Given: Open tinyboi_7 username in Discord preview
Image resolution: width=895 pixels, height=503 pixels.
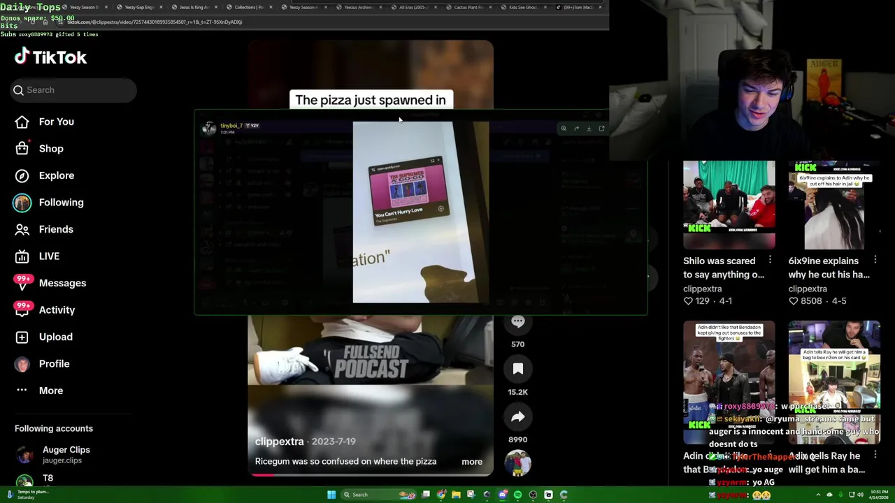Looking at the screenshot, I should pyautogui.click(x=231, y=126).
